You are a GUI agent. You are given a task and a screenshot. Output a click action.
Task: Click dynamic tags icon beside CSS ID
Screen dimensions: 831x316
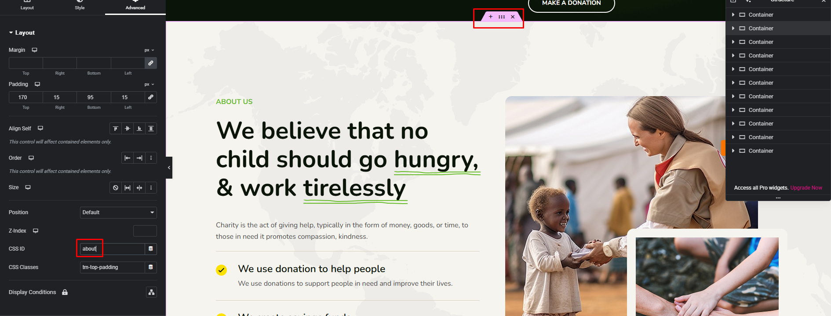click(151, 249)
